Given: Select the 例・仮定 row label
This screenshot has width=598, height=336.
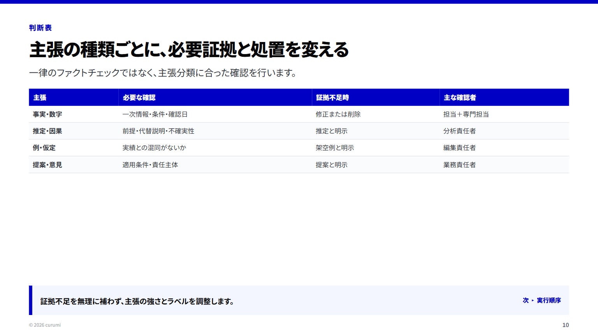Looking at the screenshot, I should click(44, 148).
